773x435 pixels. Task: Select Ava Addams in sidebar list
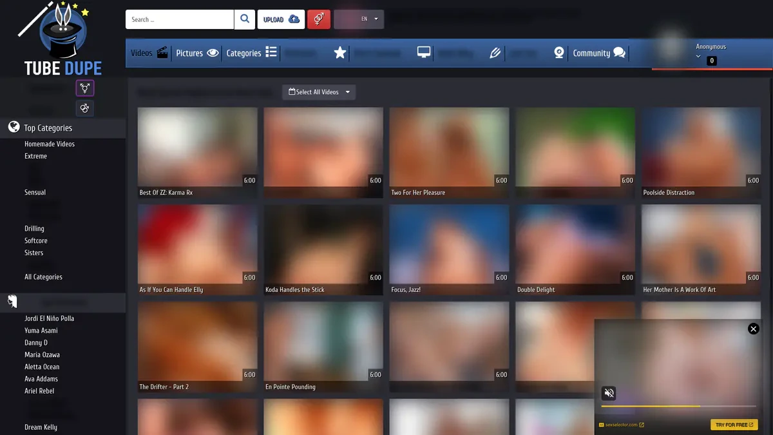(x=41, y=379)
